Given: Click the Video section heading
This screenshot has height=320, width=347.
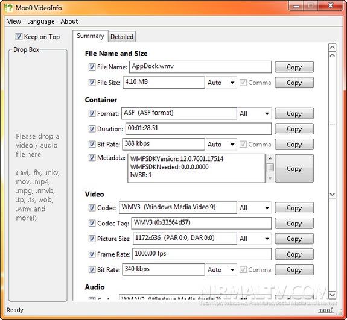Looking at the screenshot, I should point(95,194).
